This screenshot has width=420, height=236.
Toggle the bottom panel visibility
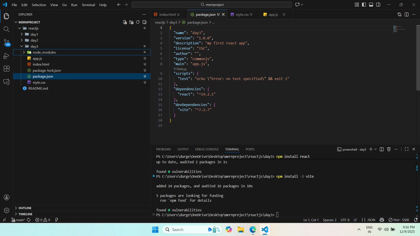371,5
